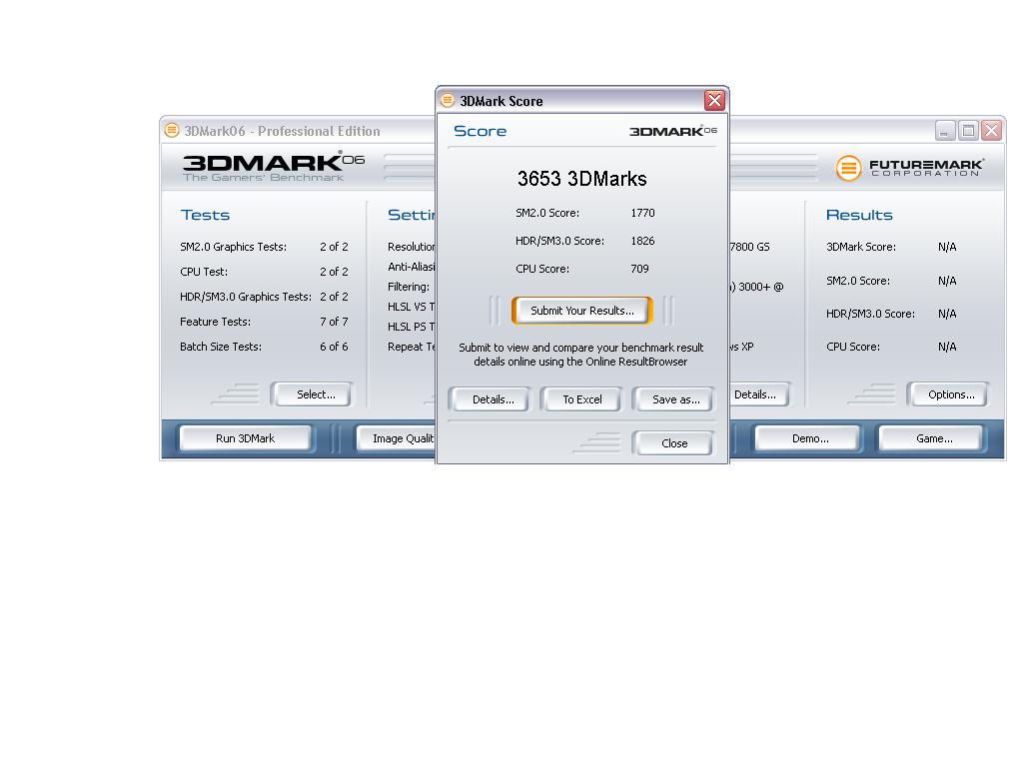Click the Tests section heading
The image size is (1023, 767).
click(x=205, y=215)
